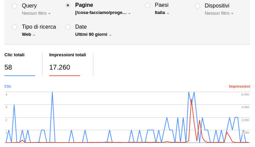Click the Query label text

click(29, 6)
